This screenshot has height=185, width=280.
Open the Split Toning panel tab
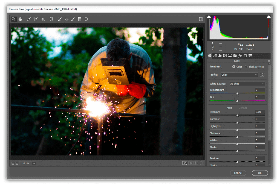point(230,56)
